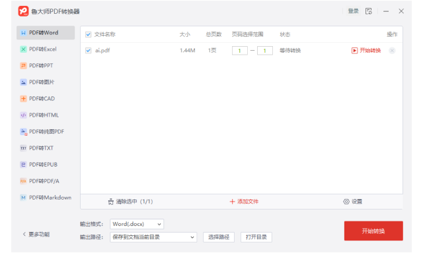Click the PDF转PPT sidebar icon

(24, 66)
